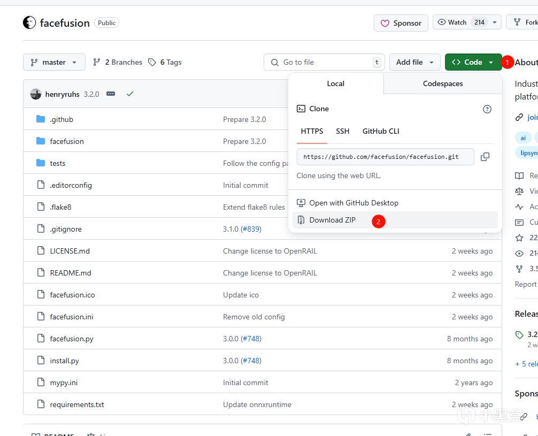Click the facefusion folder icon
Viewport: 538px width, 436px height.
click(x=41, y=141)
